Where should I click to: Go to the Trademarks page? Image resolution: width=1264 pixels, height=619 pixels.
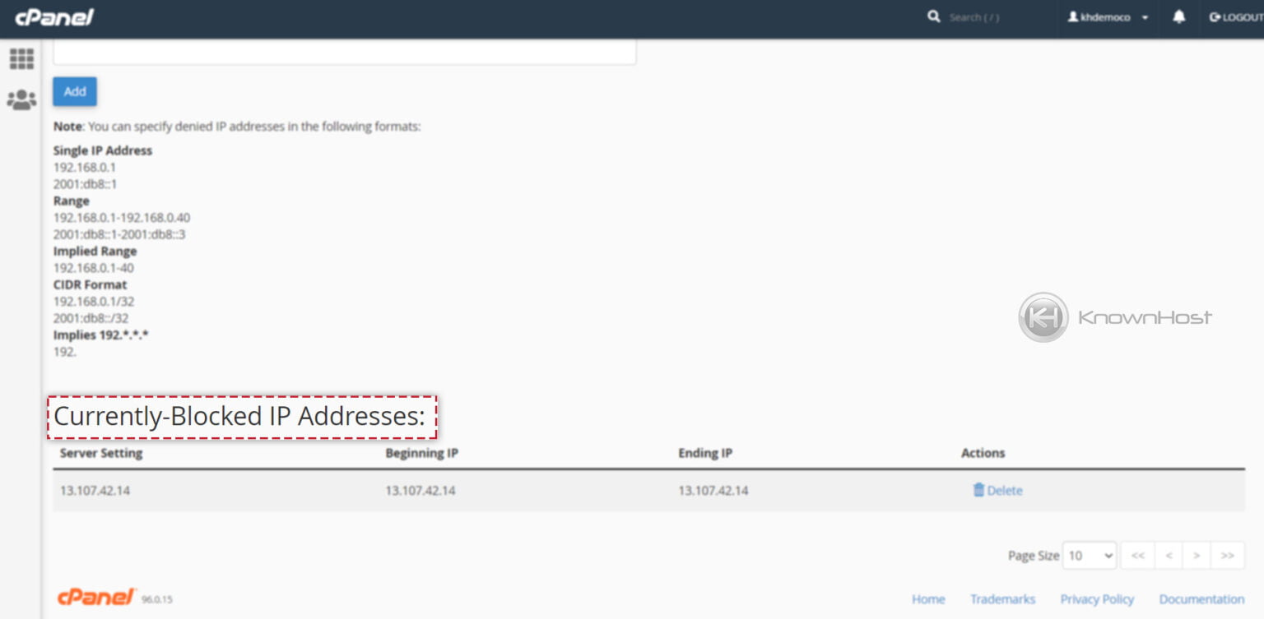pos(1002,598)
